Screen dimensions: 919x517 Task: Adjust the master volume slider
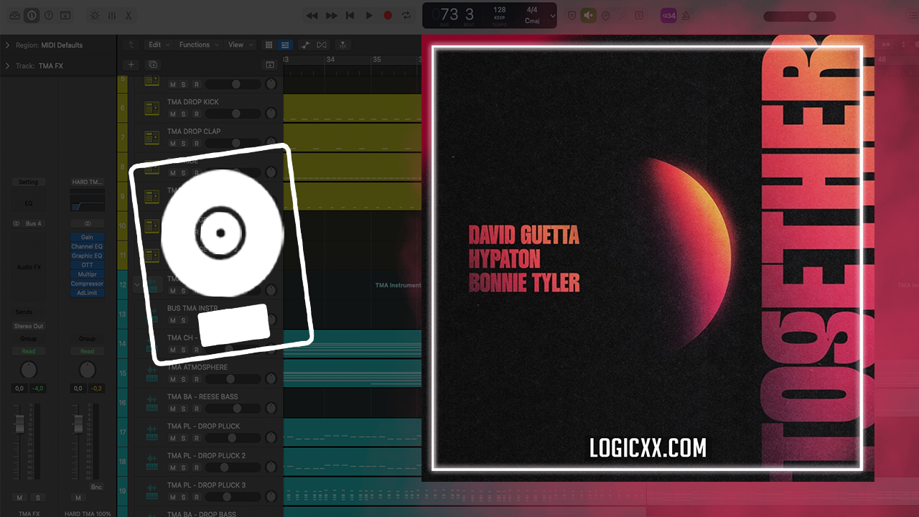point(800,16)
